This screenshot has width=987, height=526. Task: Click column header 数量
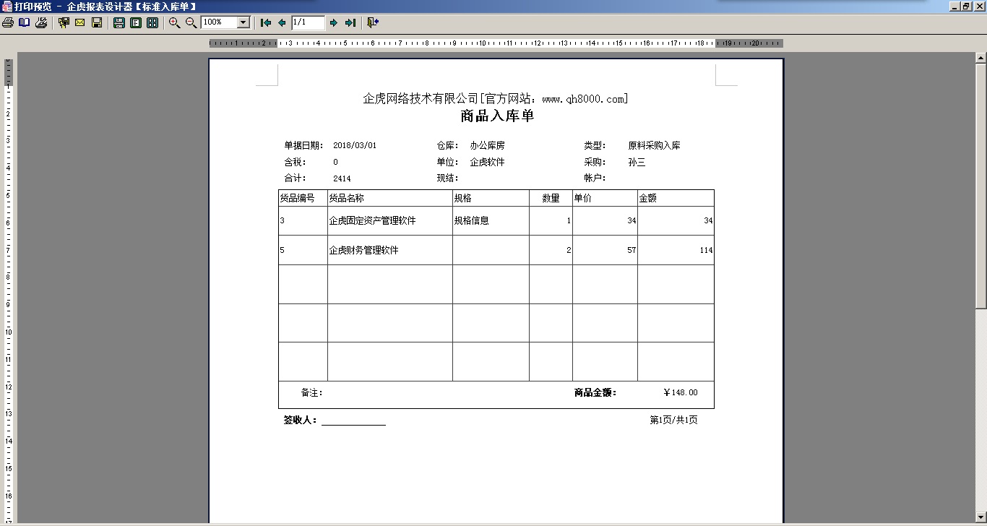551,198
